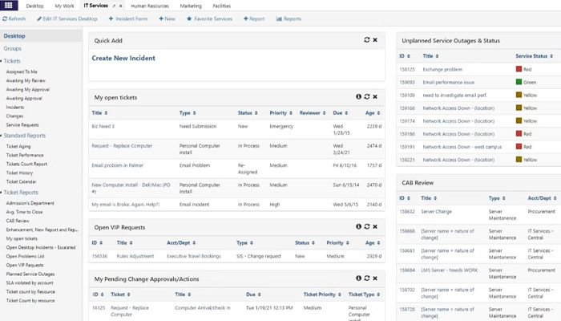Close the My Pending Change Approvals/Actions panel
Viewport: 561px width, 321px height.
375,278
